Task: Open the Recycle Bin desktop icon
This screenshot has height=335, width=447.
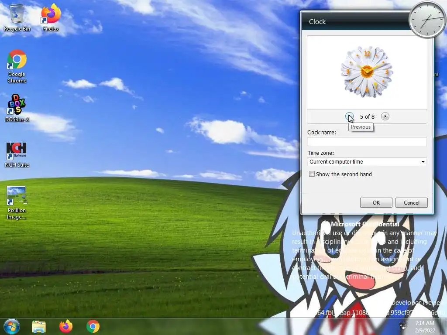Action: [x=17, y=17]
